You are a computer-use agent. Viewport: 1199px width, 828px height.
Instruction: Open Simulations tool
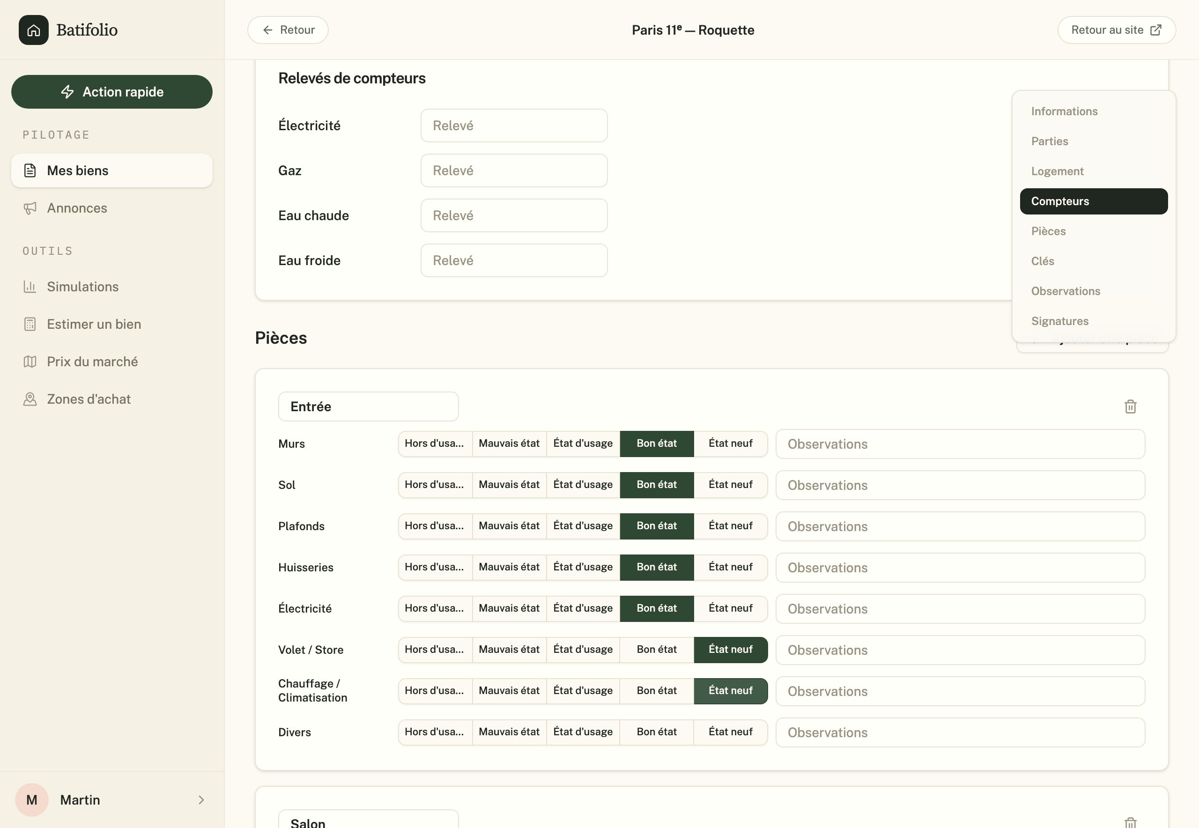coord(112,287)
